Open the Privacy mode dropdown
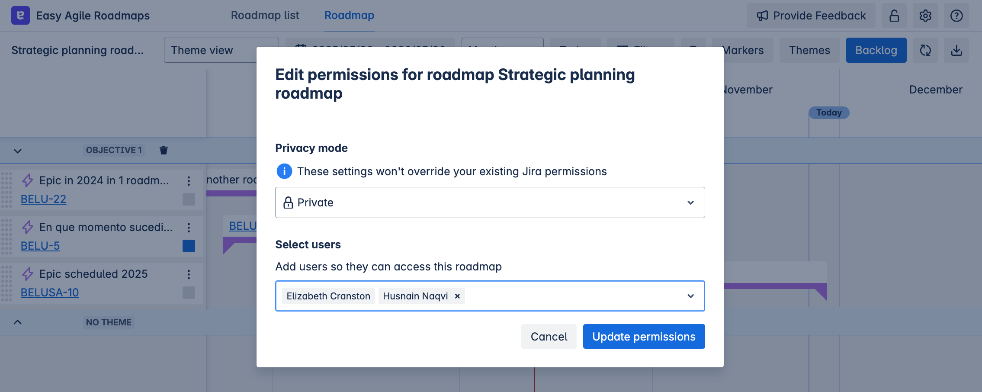This screenshot has width=982, height=392. coord(490,202)
